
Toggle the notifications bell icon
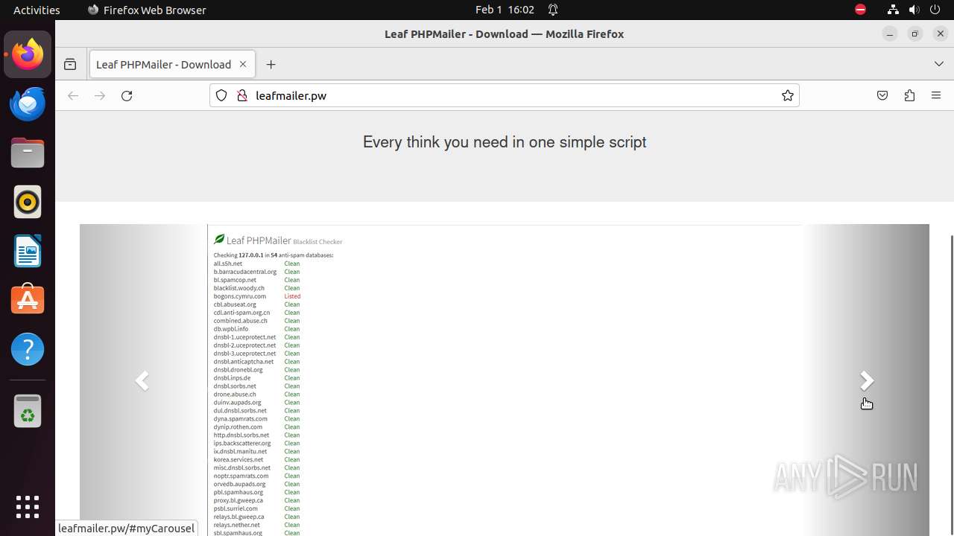coord(553,10)
